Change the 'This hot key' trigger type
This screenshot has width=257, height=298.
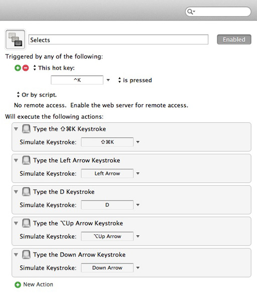tap(54, 68)
